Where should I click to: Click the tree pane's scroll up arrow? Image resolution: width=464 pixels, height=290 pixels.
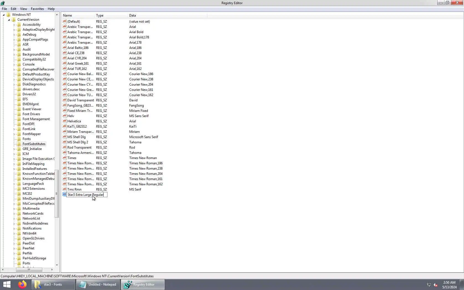pyautogui.click(x=57, y=15)
